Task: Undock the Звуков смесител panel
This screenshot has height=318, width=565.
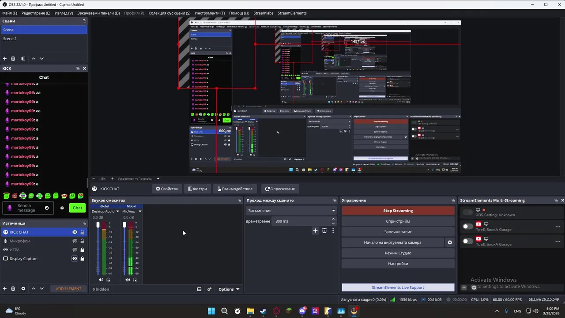Action: coord(239,201)
